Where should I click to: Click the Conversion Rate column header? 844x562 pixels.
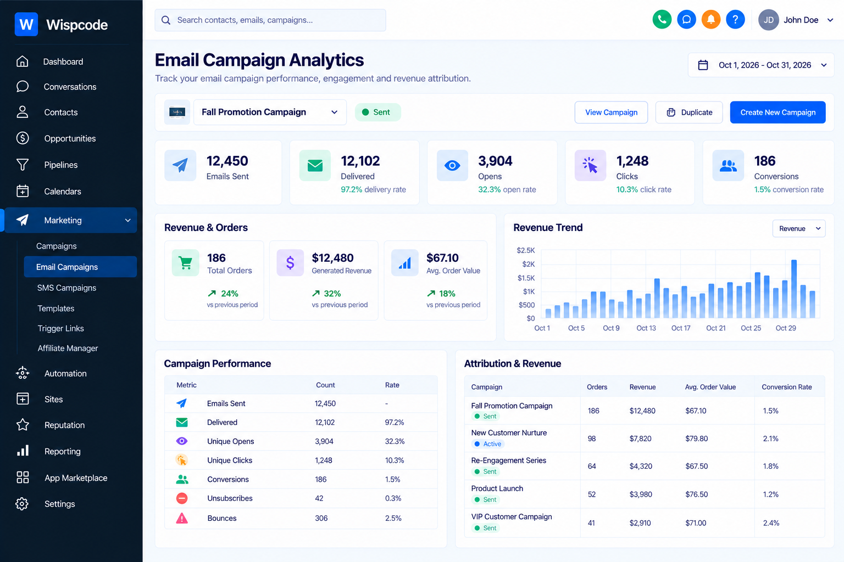tap(786, 387)
